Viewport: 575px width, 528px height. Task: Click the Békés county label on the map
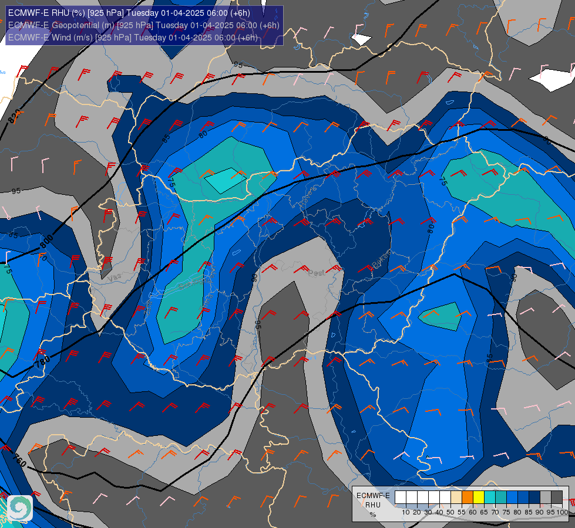click(381, 259)
